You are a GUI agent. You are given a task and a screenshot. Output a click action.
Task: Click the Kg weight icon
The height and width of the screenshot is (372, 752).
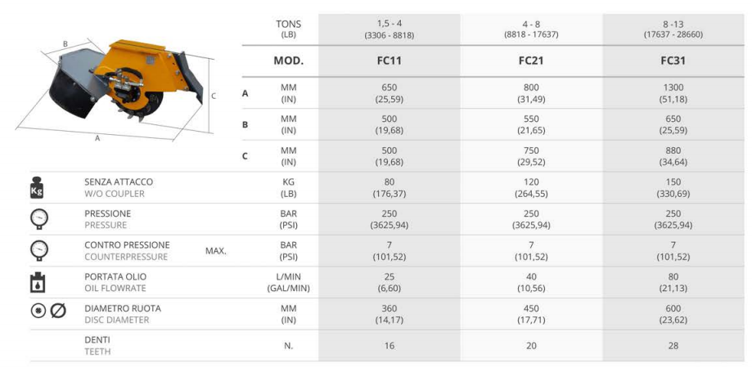point(37,187)
